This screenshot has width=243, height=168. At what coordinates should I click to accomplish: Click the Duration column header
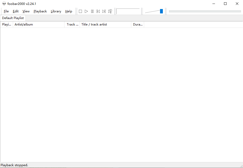click(x=138, y=24)
